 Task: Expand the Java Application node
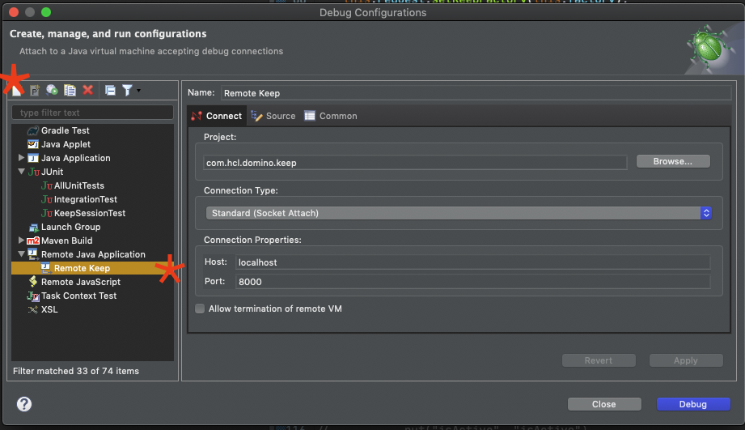coord(22,158)
